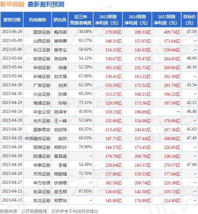Click the 232.75亿 forecast value
The width and height of the screenshot is (198, 214).
pos(143,68)
